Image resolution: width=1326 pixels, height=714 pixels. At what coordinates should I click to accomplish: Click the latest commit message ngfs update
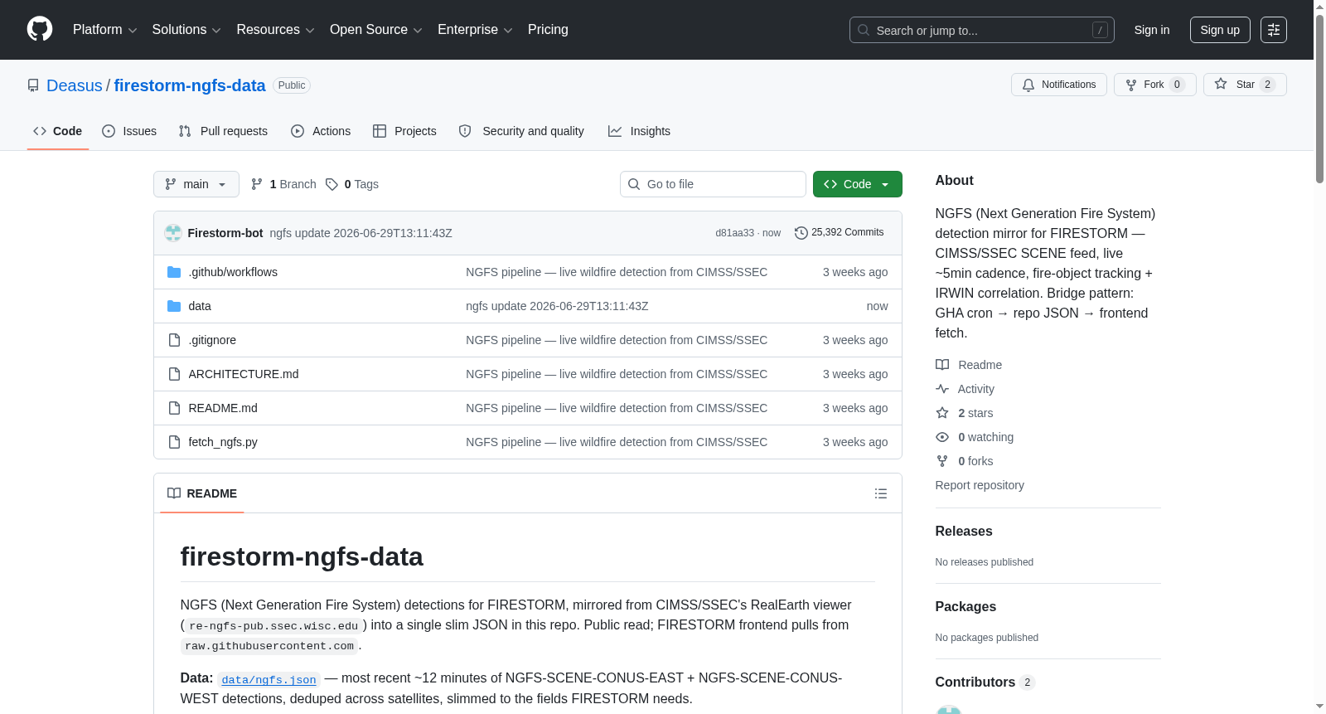(x=361, y=233)
